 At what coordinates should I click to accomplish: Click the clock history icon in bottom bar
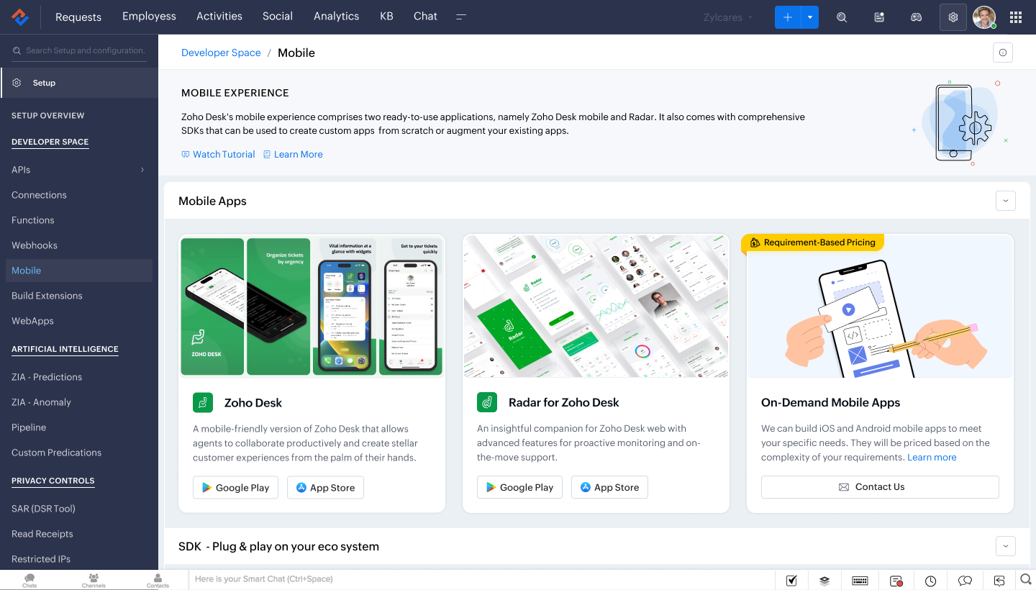[x=931, y=581]
